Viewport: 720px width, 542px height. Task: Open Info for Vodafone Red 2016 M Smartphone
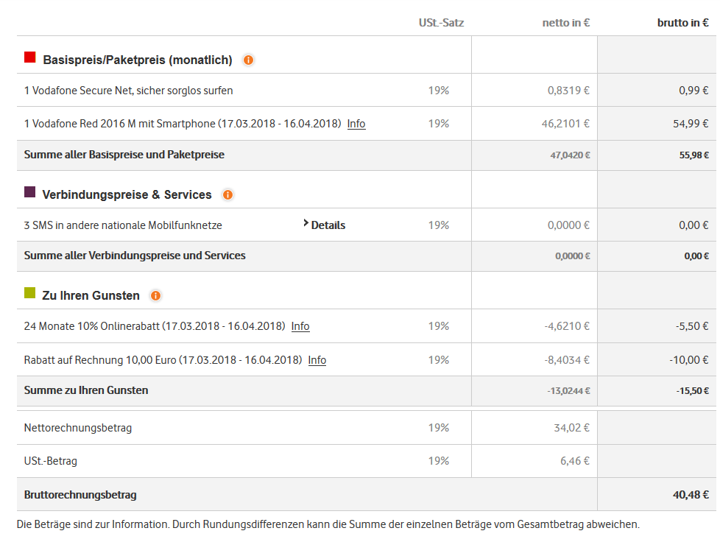[x=356, y=123]
